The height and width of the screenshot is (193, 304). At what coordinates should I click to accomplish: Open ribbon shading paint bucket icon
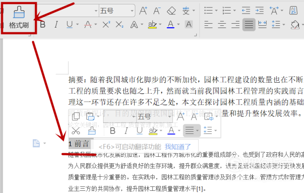[295, 25]
